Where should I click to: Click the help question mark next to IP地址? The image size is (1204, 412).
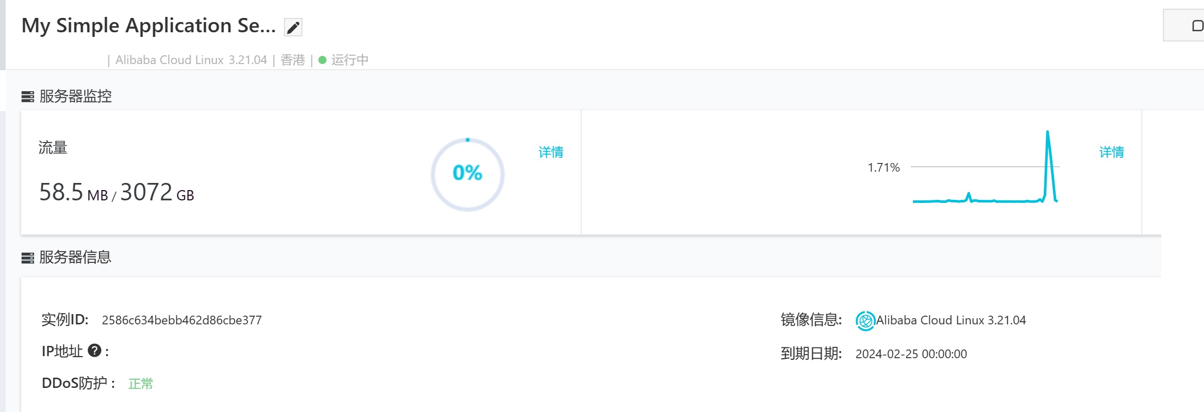click(94, 351)
